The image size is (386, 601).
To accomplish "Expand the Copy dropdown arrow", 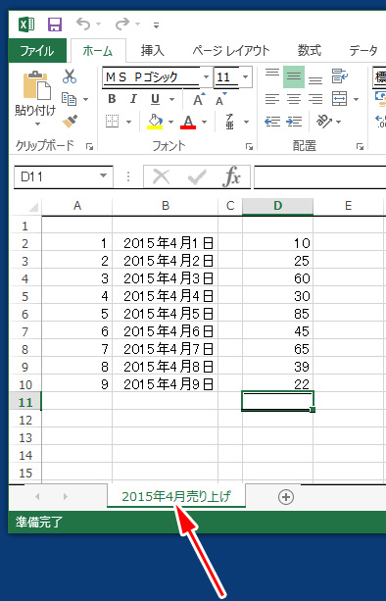I will [86, 99].
